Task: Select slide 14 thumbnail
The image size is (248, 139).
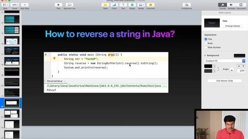Action: pos(12,19)
